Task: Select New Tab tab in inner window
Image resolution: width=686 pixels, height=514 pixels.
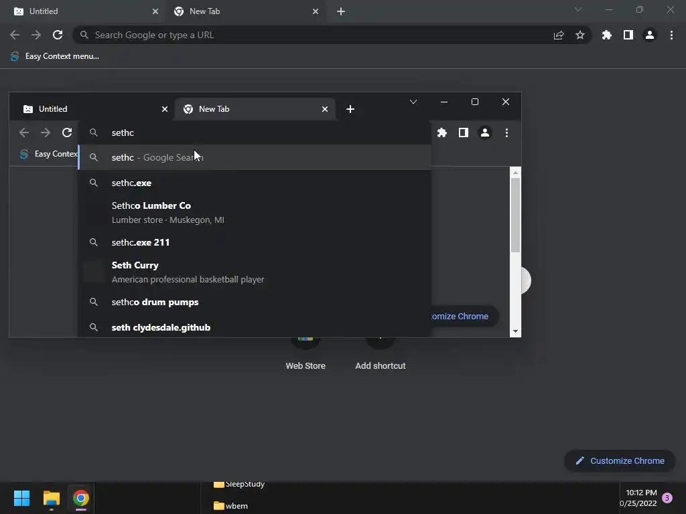Action: tap(255, 109)
